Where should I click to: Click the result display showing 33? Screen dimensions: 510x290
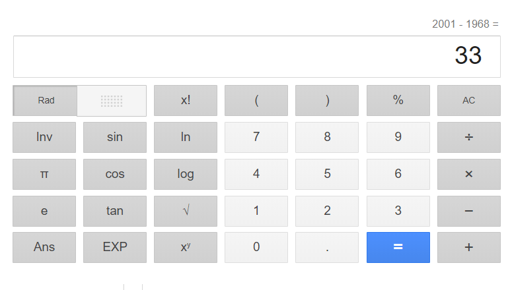point(256,57)
